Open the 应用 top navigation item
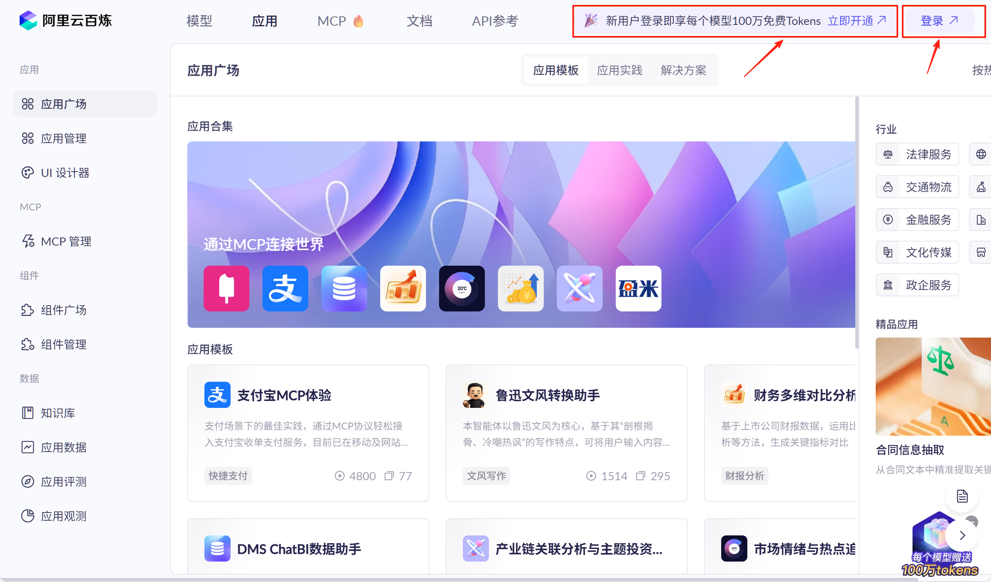991x582 pixels. click(265, 20)
